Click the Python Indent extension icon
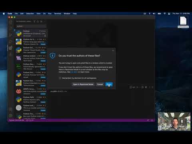The image size is (192, 144). [x=19, y=58]
